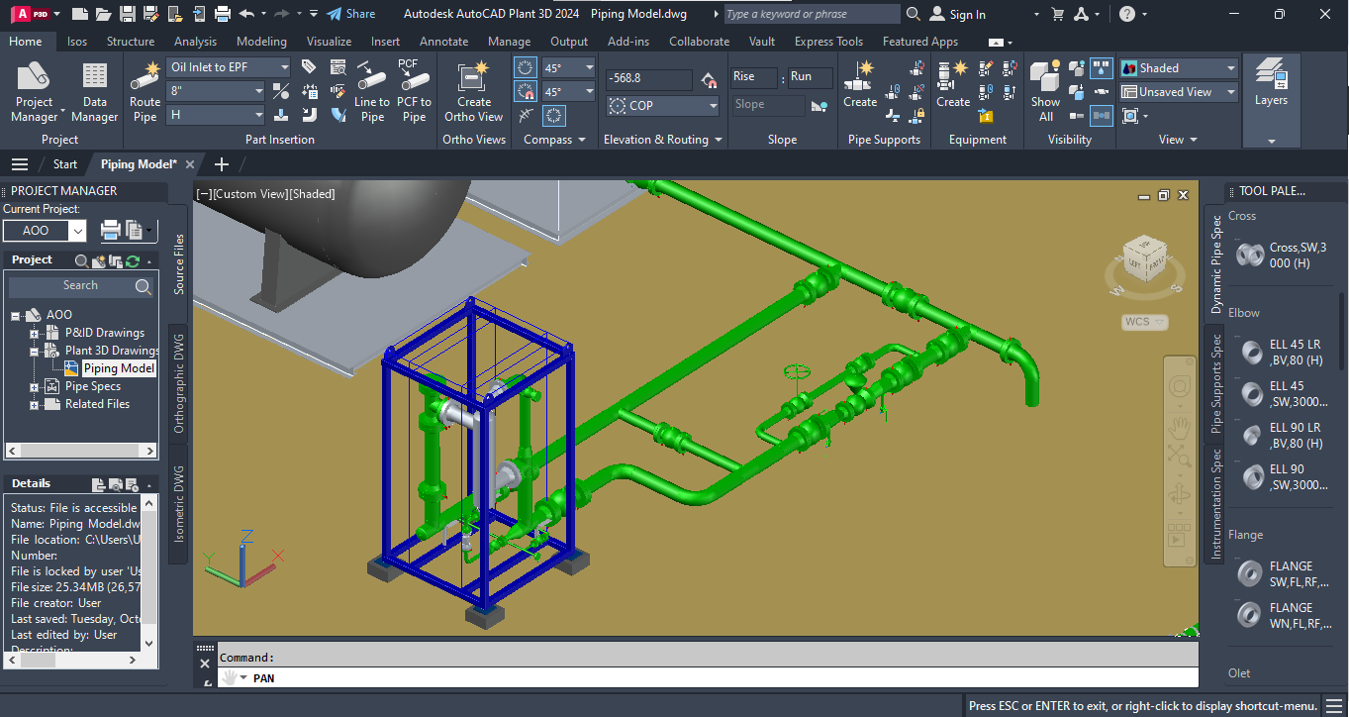Click the project Search input field

(x=80, y=286)
